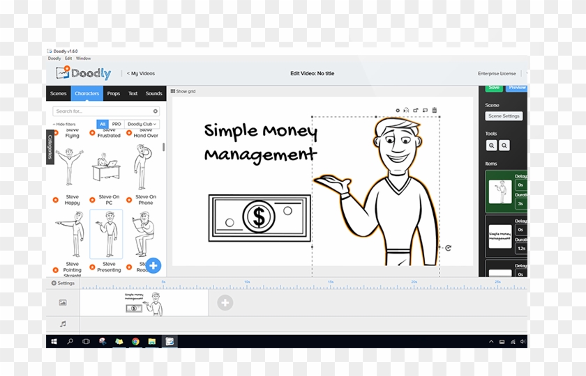Click Enterprise License label
This screenshot has height=376, width=586.
(497, 74)
